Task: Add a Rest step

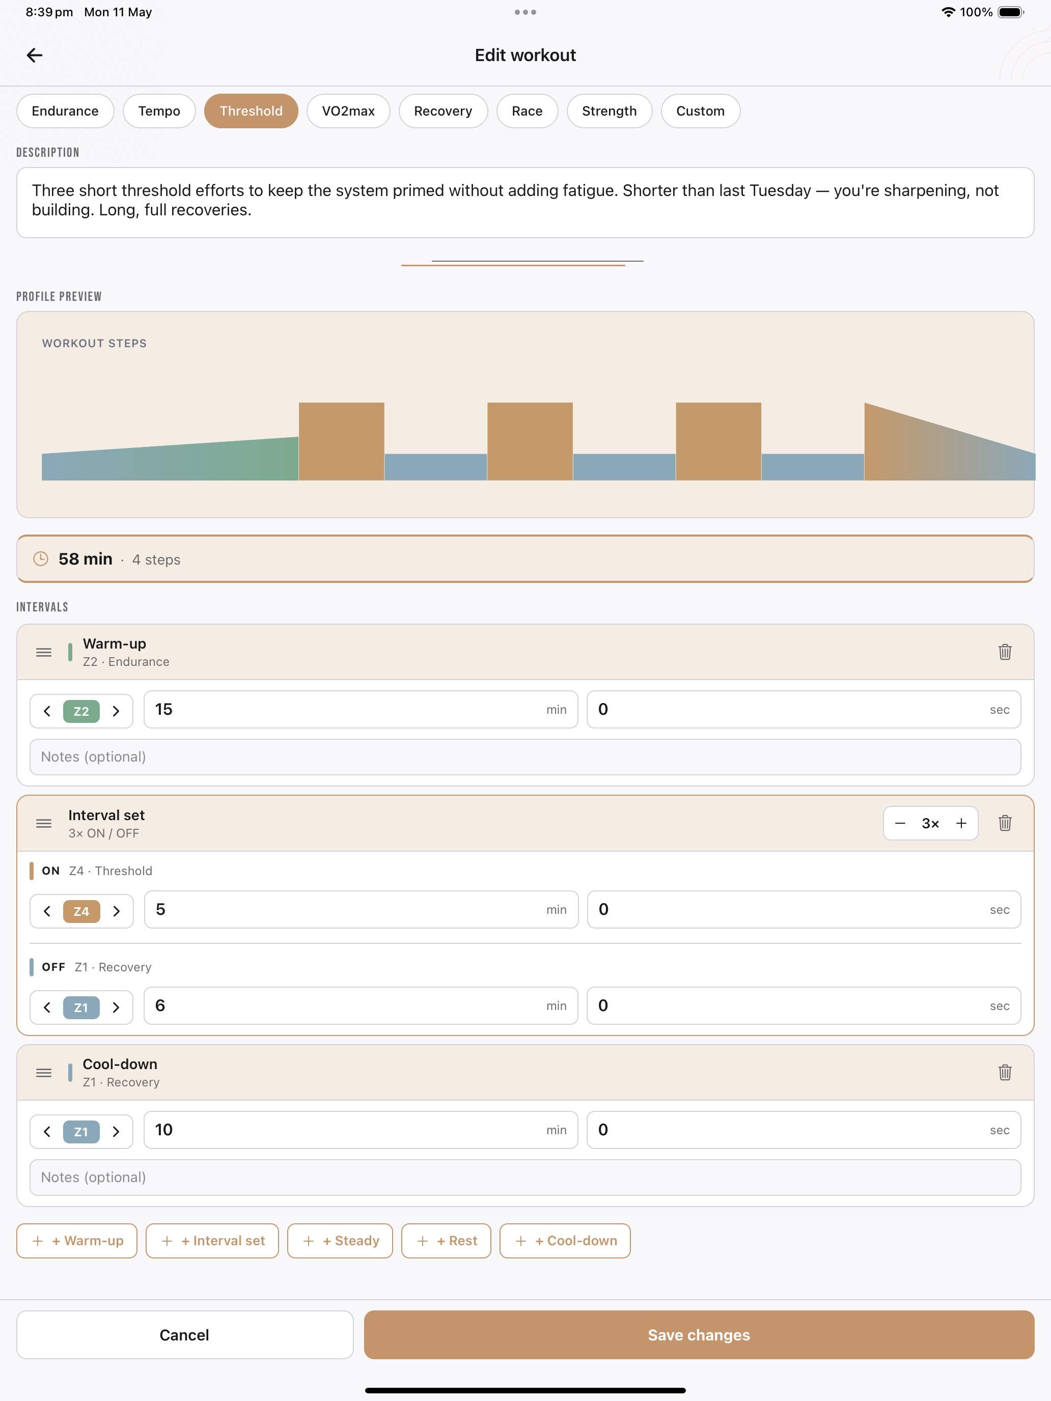Action: 446,1241
